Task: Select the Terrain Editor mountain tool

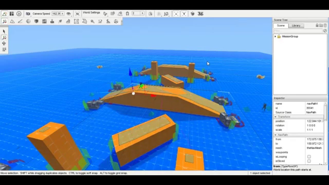Action: 12,22
